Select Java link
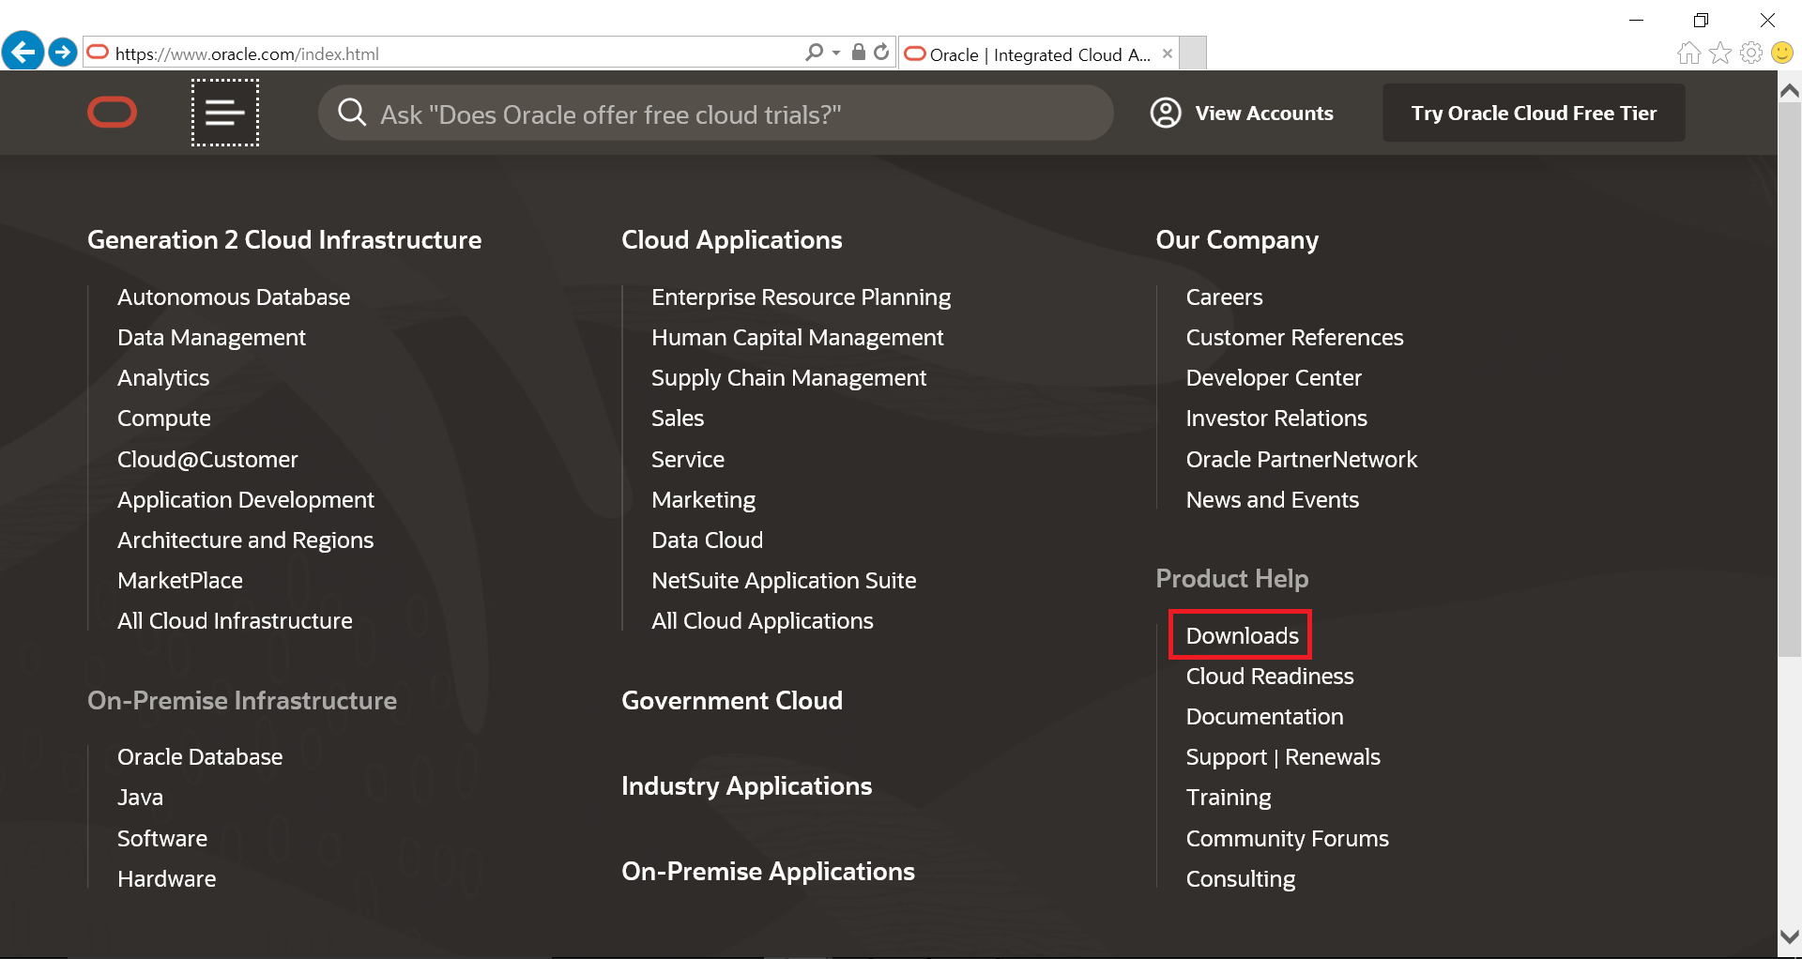Image resolution: width=1802 pixels, height=959 pixels. click(140, 798)
